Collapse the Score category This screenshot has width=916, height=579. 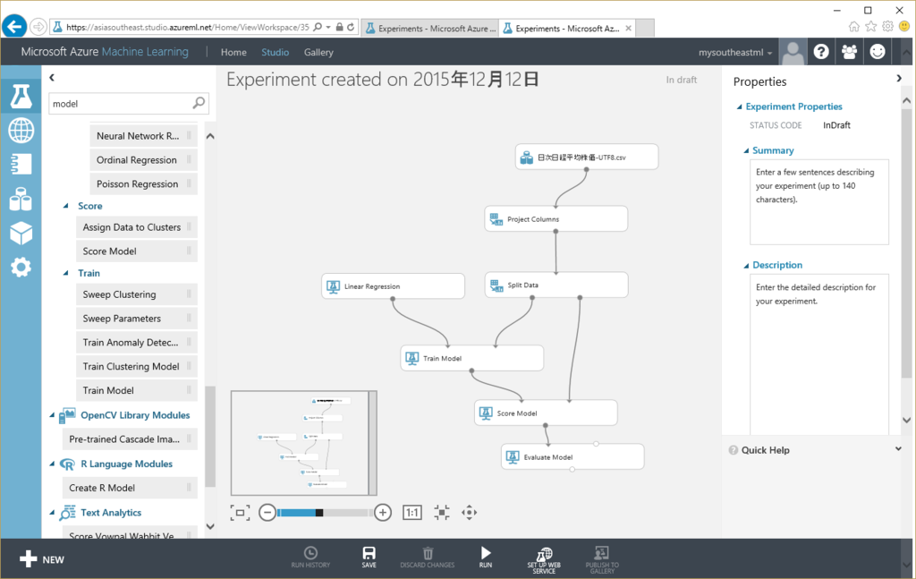tap(66, 206)
